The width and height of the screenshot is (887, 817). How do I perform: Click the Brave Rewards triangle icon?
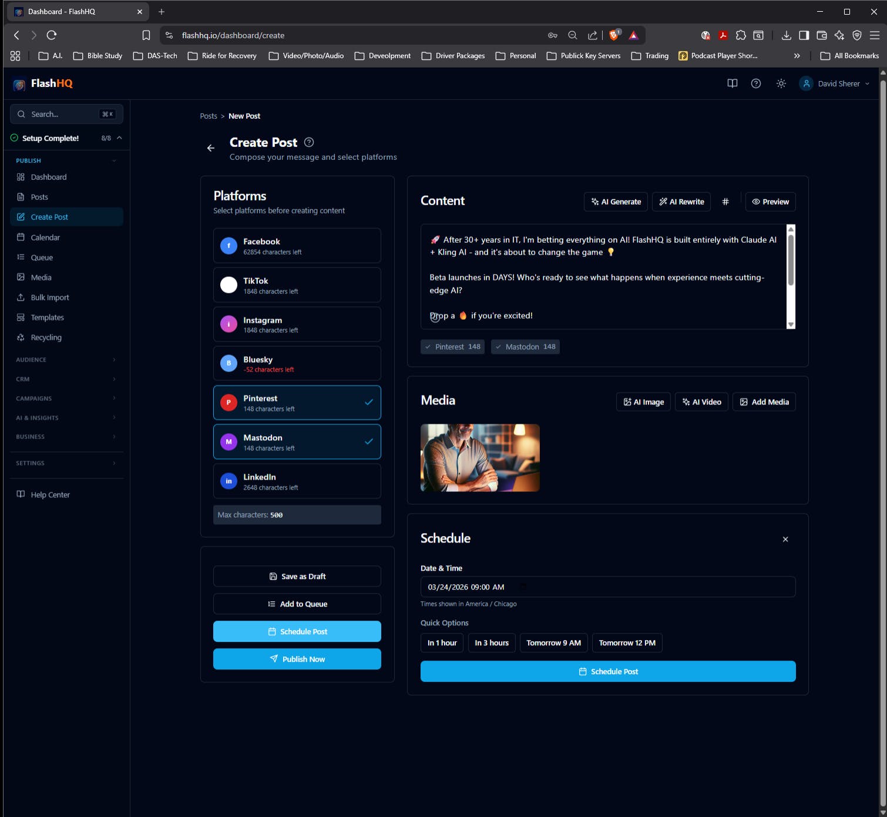tap(633, 35)
